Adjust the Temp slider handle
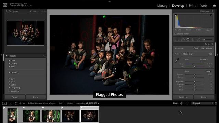Viewport: 219px width, 123px height. coord(193,64)
